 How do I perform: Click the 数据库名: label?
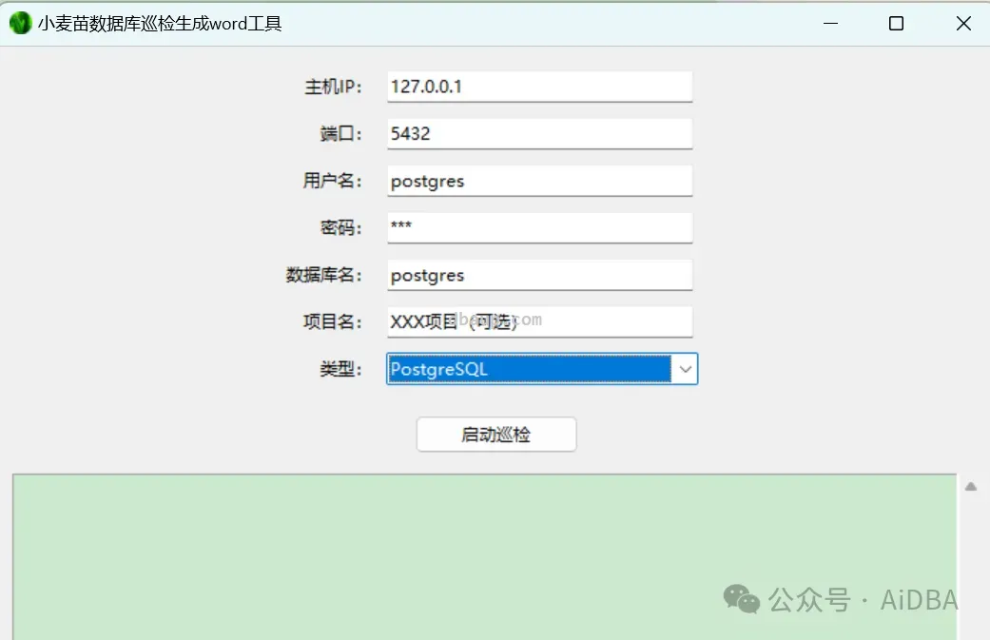[x=324, y=275]
